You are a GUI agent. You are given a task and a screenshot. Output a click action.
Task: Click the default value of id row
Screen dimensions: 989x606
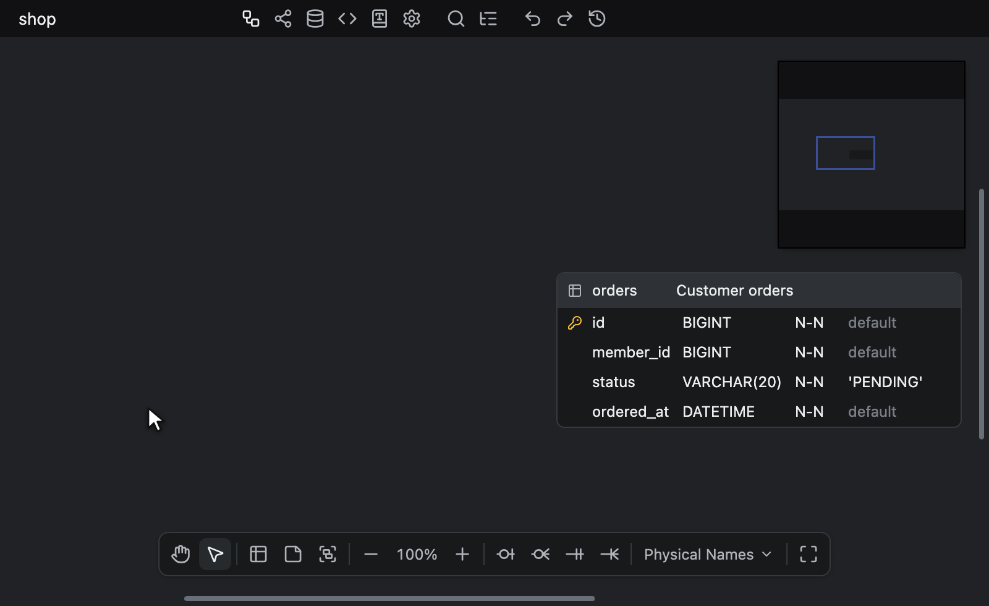click(872, 323)
